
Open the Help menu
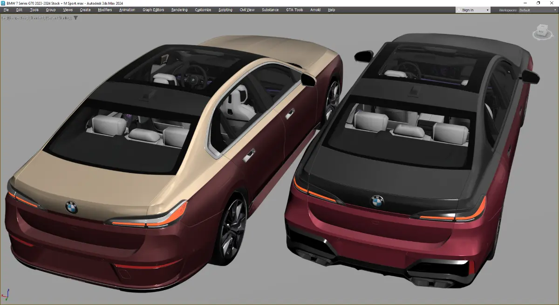(331, 10)
